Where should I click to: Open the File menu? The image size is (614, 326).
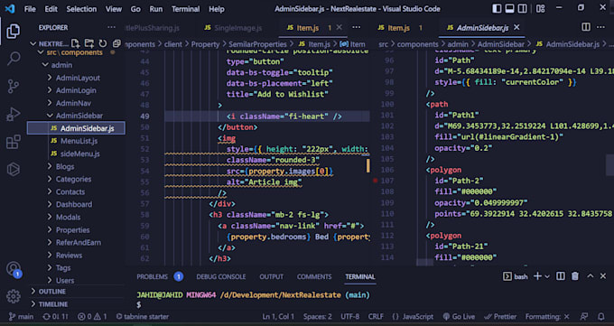pyautogui.click(x=30, y=9)
